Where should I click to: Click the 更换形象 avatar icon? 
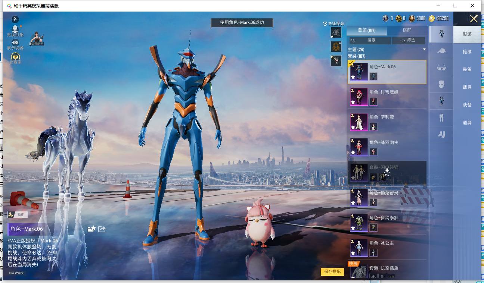(15, 29)
